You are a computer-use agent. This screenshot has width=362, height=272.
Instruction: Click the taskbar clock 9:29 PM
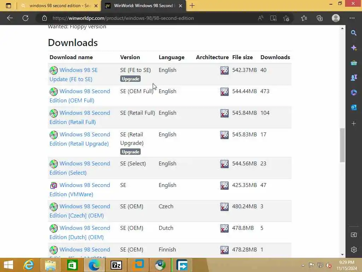346,262
